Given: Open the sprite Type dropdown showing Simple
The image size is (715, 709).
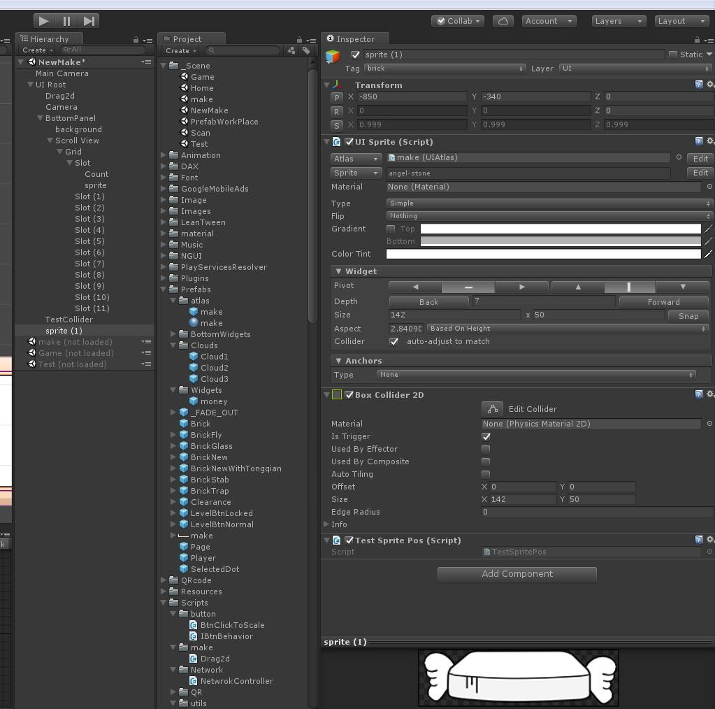Looking at the screenshot, I should pos(549,203).
